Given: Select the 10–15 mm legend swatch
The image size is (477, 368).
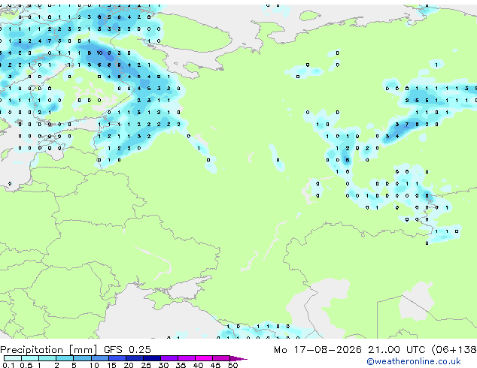Looking at the screenshot, I should coord(99,358).
